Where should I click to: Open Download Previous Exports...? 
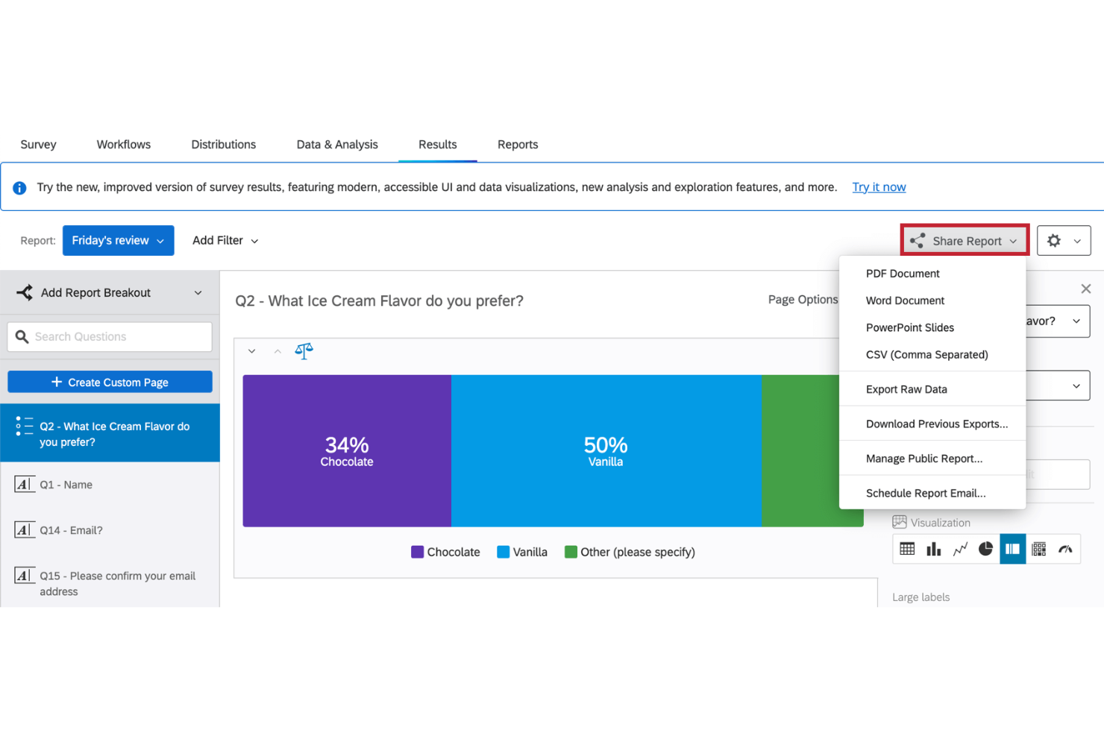point(932,424)
